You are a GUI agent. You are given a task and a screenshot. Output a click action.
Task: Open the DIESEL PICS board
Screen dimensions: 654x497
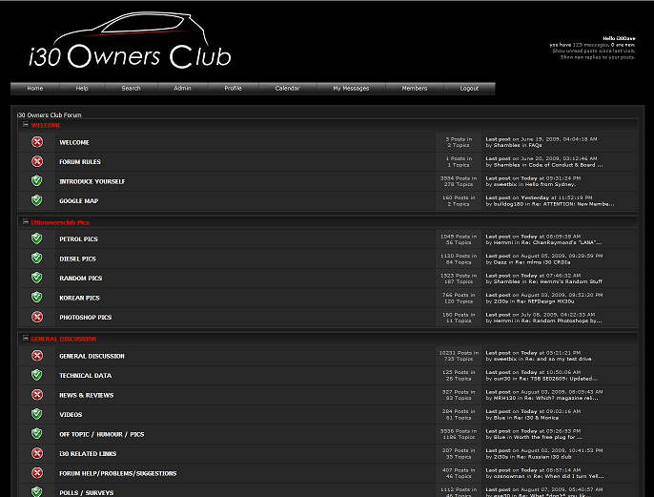pyautogui.click(x=77, y=259)
